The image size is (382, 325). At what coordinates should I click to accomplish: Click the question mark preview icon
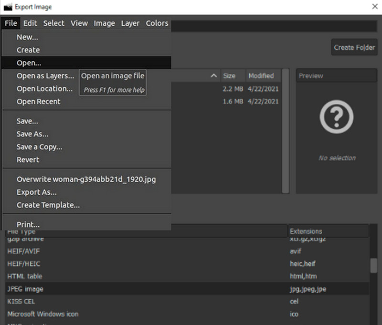pos(336,116)
